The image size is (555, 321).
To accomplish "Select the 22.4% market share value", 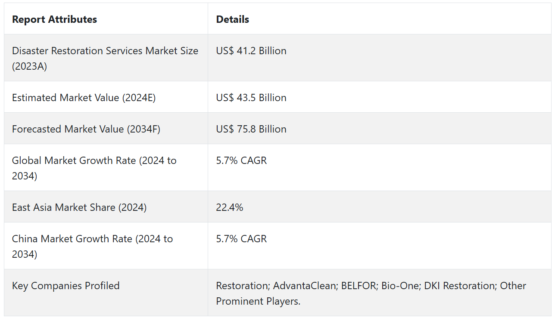I will click(x=229, y=207).
